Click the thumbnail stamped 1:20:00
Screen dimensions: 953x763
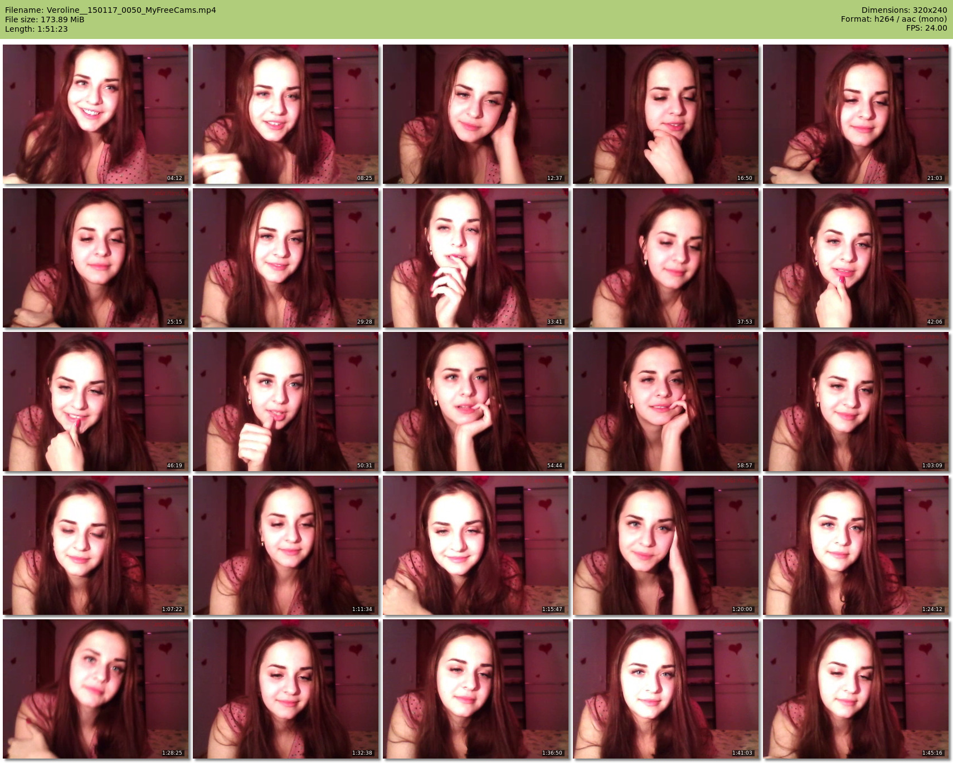(665, 545)
